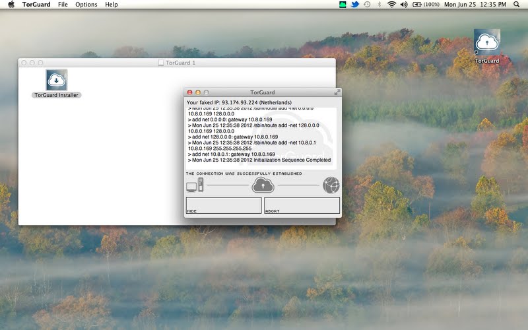Click the battery status icon
The image size is (528, 330).
[417, 5]
